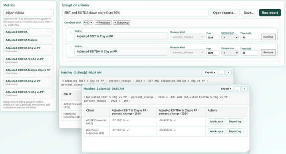Click the Exception criteria heading
The height and width of the screenshot is (154, 286).
(75, 5)
